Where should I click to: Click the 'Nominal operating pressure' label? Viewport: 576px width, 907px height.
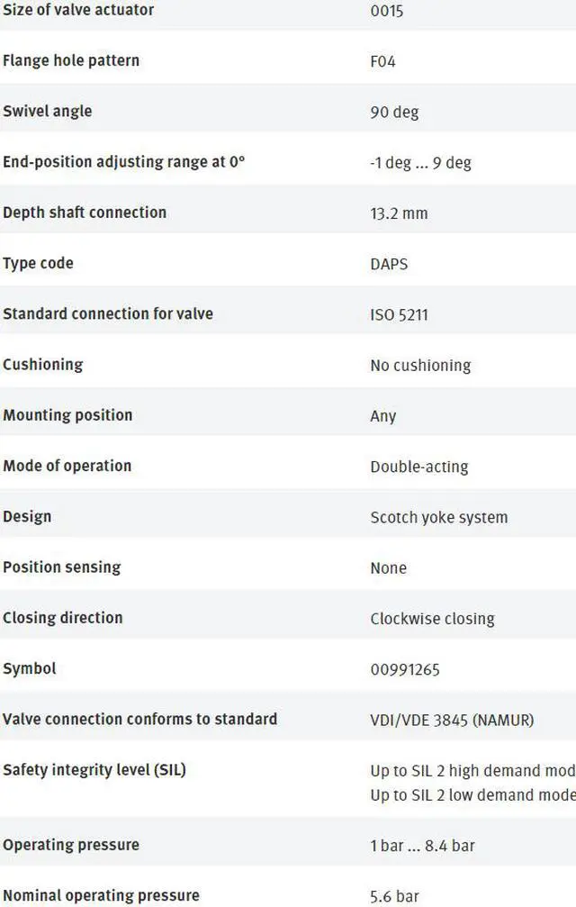pos(101,895)
